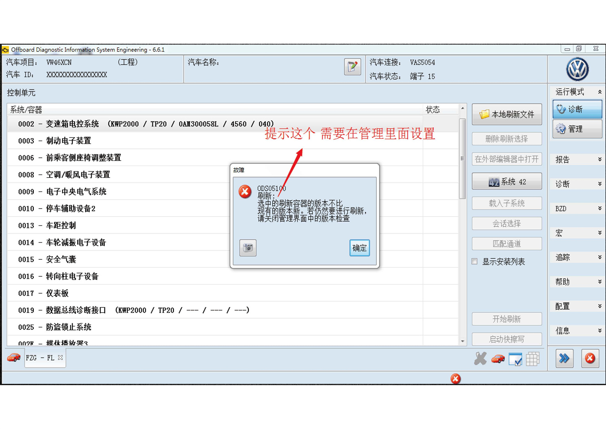Click the list scrollbar up arrow
Viewport: 606px width, 429px height.
click(462, 108)
